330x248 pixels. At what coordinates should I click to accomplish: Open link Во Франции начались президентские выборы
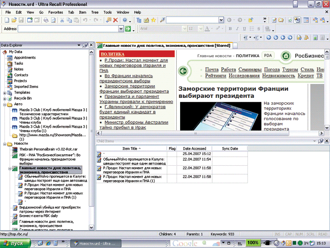(126, 78)
